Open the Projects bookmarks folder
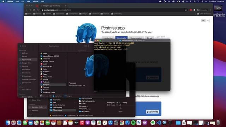 (x=105, y=14)
